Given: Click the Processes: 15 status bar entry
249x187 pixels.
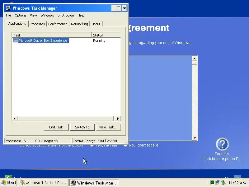Looking at the screenshot, I should (19, 141).
